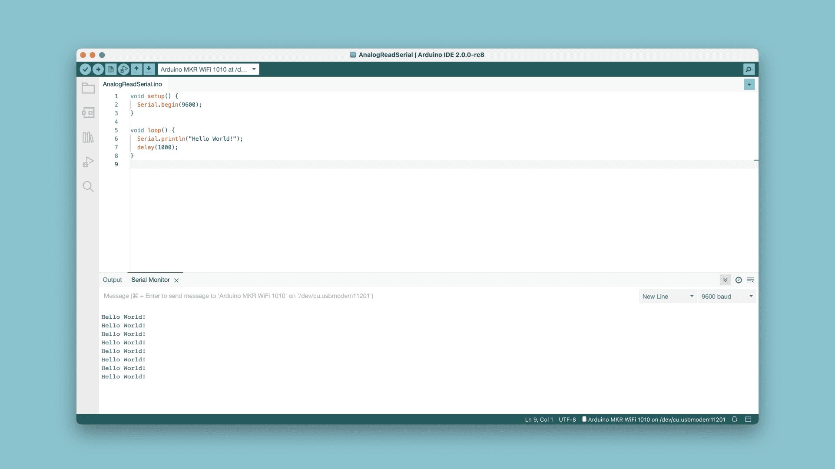Open the Sketchbook folder sidebar icon
Screen dimensions: 835x469
[88, 88]
